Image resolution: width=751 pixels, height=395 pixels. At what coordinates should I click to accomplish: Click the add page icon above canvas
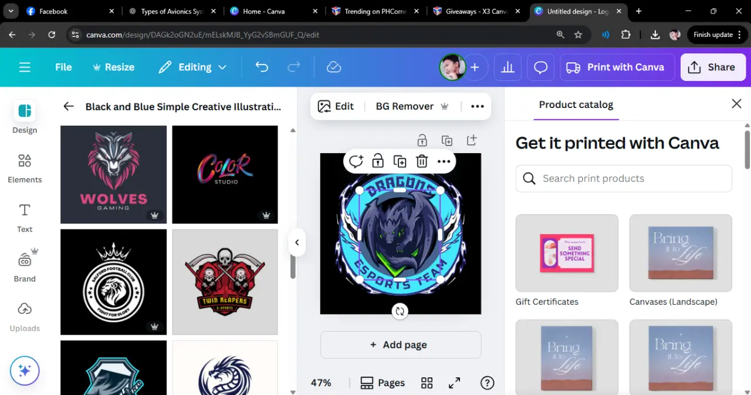(x=472, y=140)
